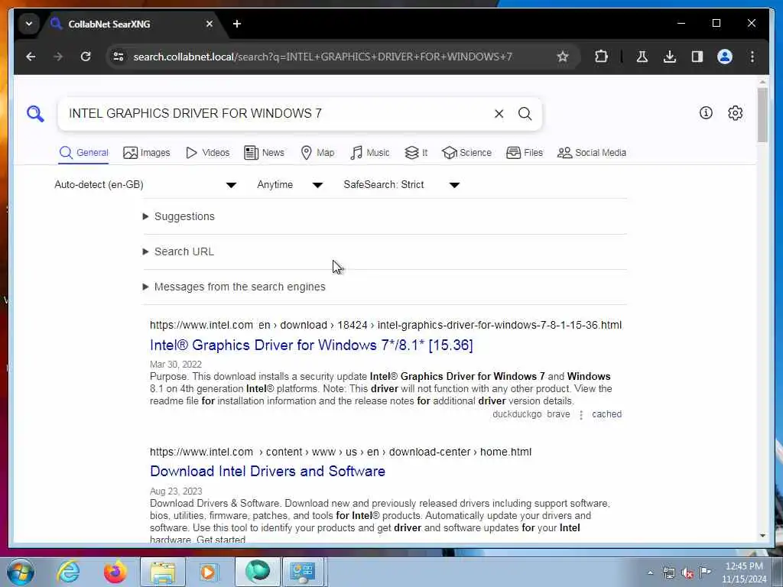Open the tab search dropdown arrow
783x587 pixels.
coord(29,24)
